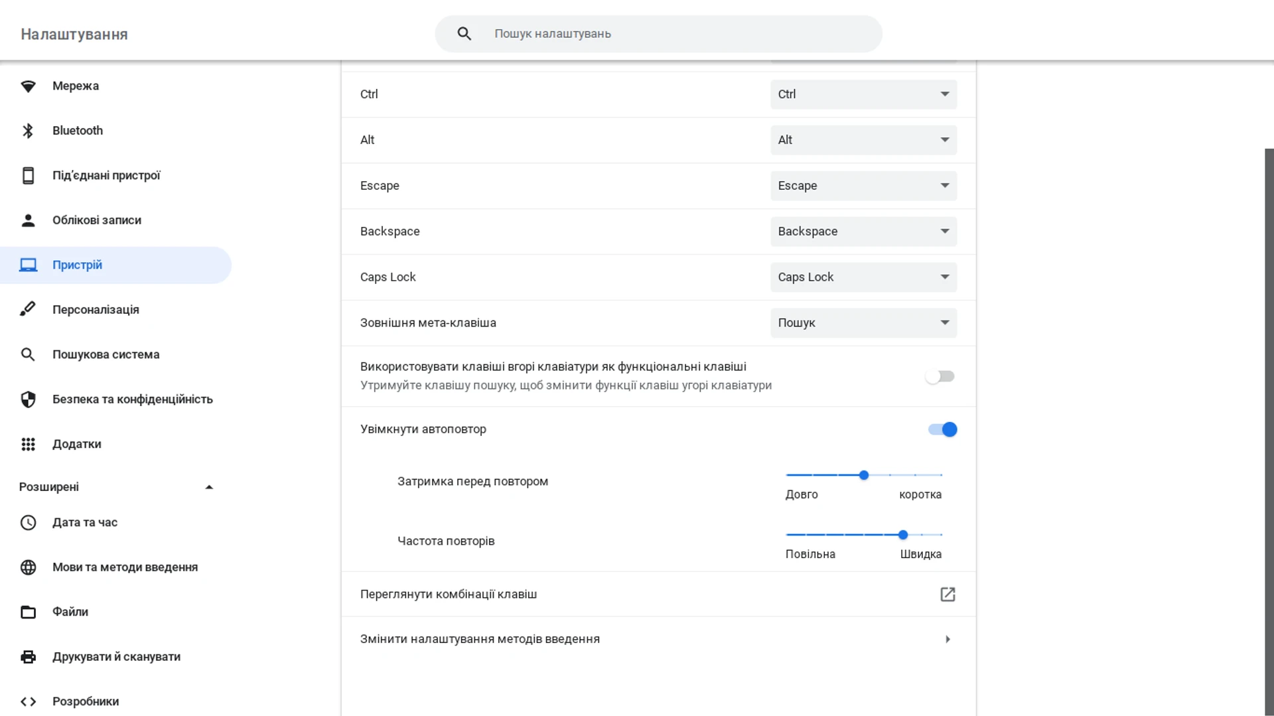This screenshot has width=1274, height=716.
Task: Open Languages and input methods section
Action: (125, 567)
